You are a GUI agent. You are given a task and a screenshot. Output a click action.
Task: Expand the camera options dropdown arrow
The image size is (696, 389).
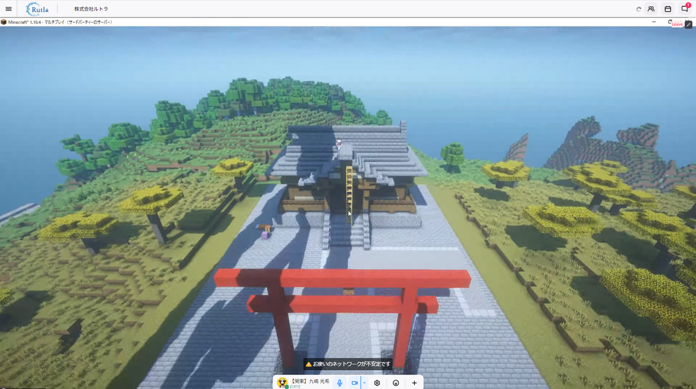[364, 383]
